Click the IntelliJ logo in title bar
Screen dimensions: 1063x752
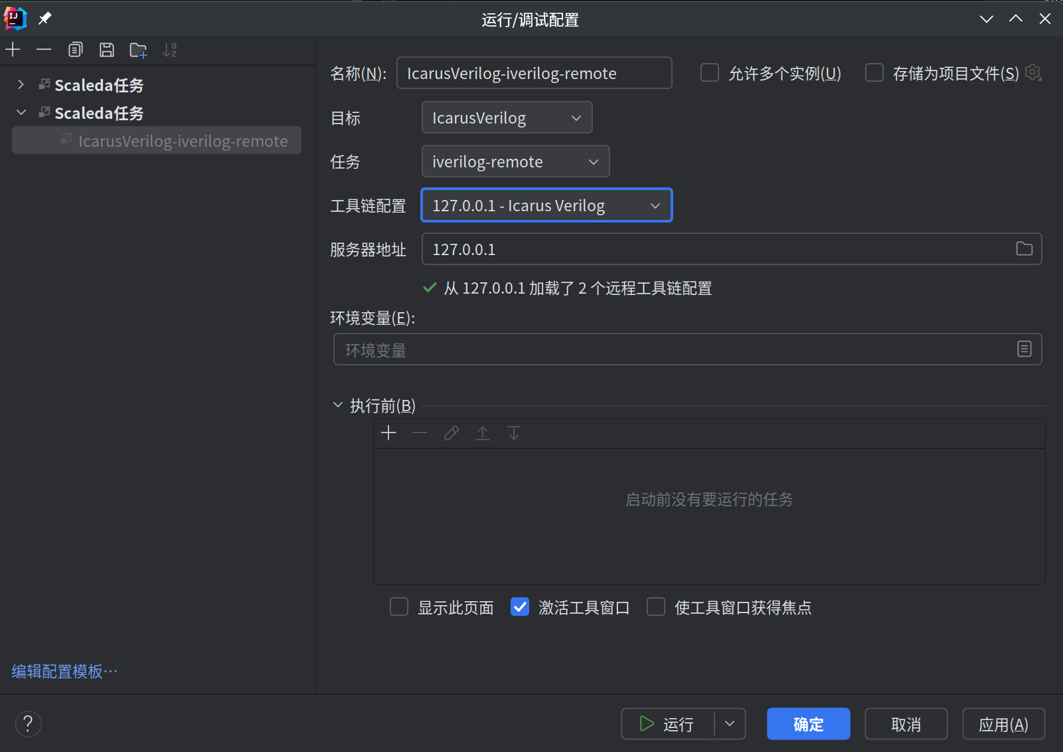tap(15, 19)
